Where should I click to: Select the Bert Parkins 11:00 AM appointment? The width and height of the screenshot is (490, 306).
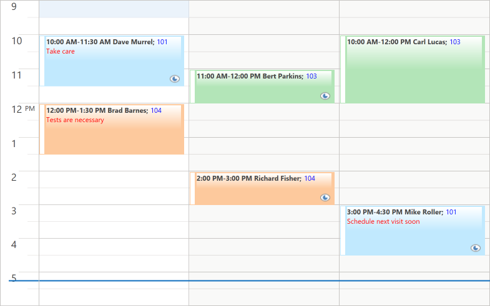click(262, 87)
